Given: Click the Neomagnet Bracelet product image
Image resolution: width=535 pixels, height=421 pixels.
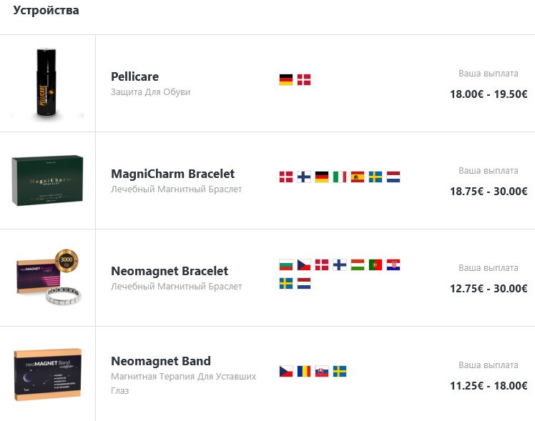Looking at the screenshot, I should [x=47, y=277].
